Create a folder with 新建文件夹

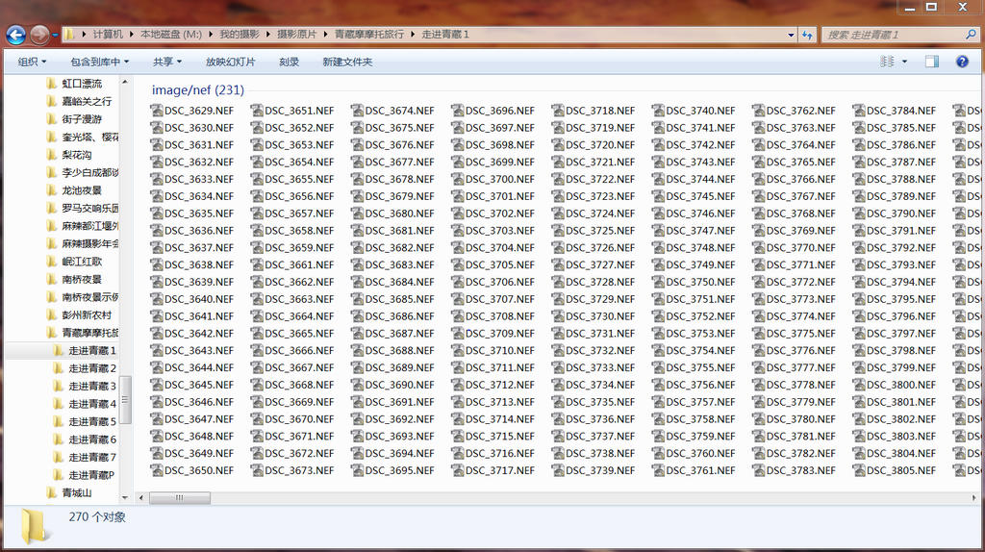click(x=347, y=62)
